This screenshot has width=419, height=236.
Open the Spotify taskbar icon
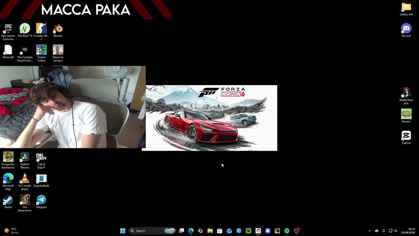pyautogui.click(x=287, y=231)
